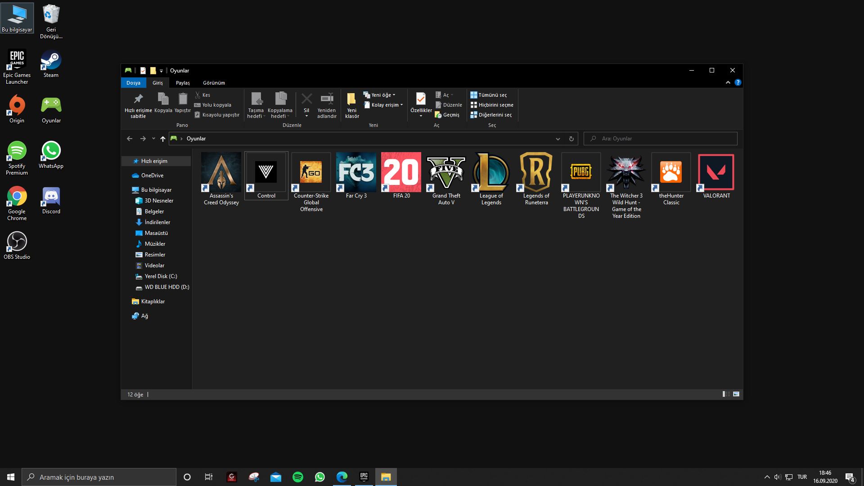Click the Origin desktop icon

[x=17, y=109]
